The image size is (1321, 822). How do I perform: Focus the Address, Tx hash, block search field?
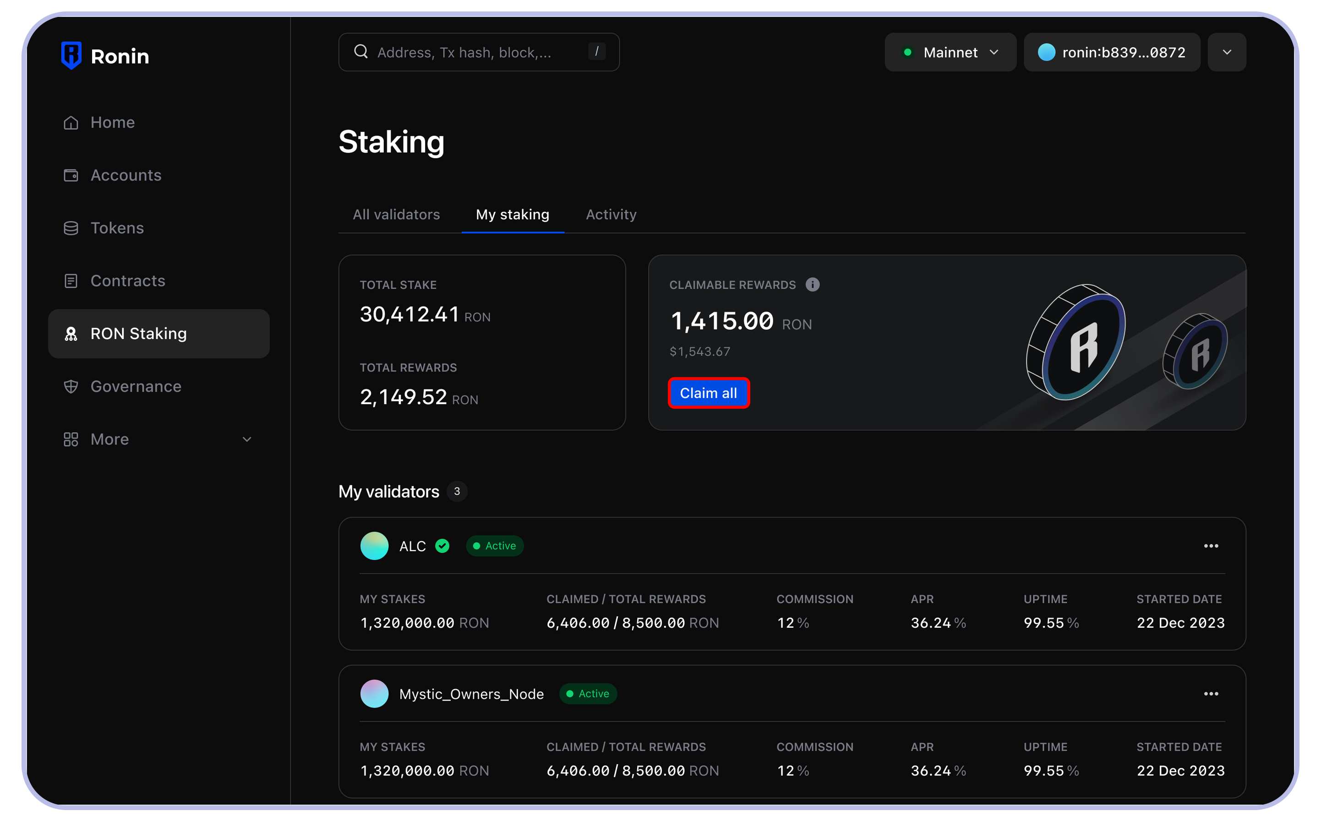coord(479,52)
